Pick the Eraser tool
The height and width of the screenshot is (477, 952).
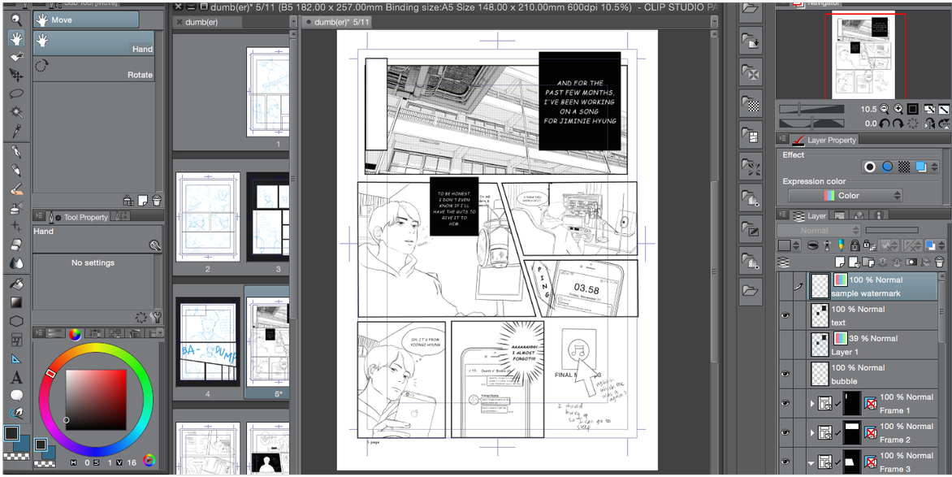click(15, 245)
